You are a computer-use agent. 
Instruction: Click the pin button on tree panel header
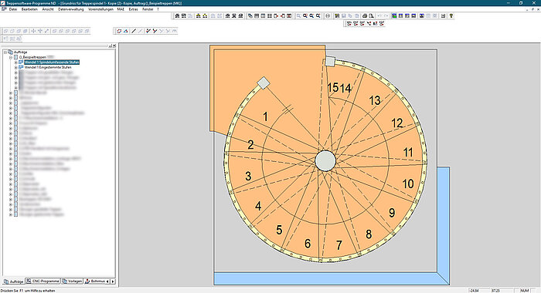click(x=111, y=45)
